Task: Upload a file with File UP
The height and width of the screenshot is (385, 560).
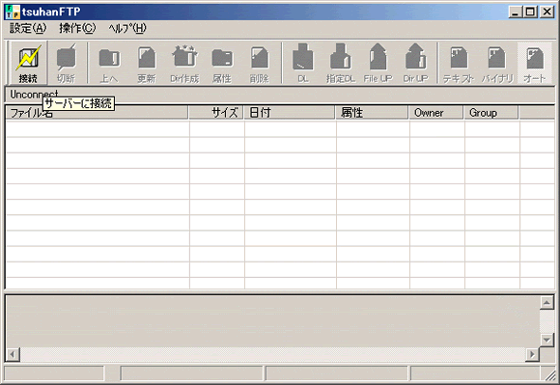Action: click(x=378, y=63)
